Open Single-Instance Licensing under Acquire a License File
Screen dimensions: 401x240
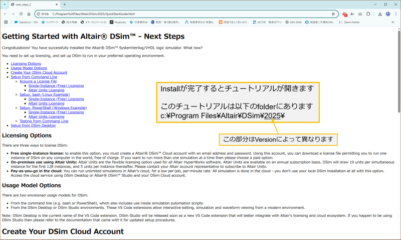coord(56,86)
